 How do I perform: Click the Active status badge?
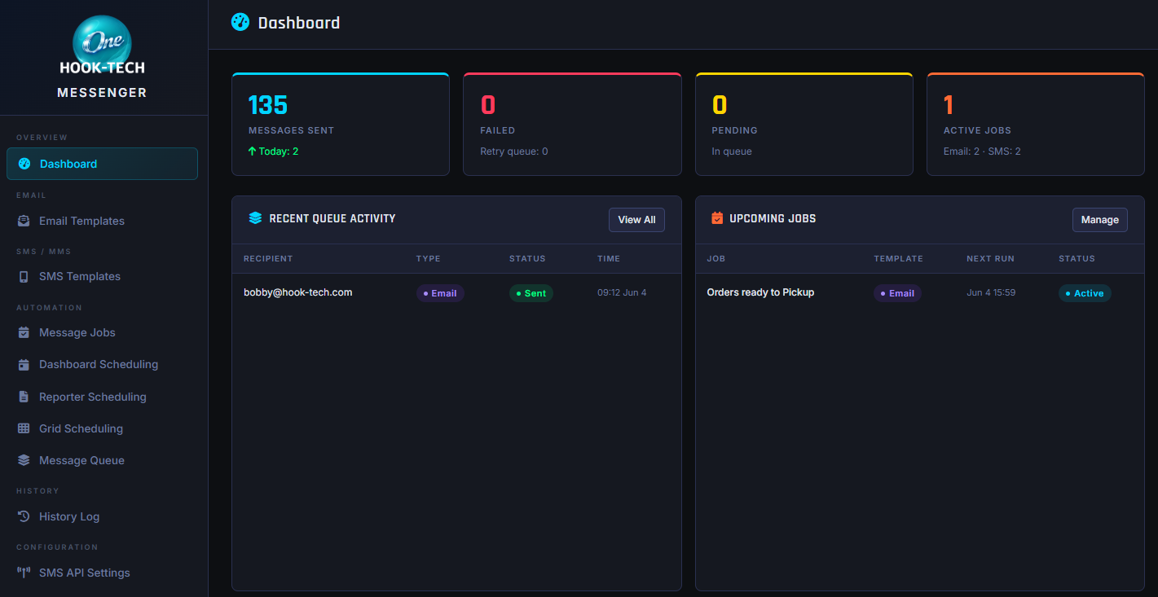[x=1085, y=293]
